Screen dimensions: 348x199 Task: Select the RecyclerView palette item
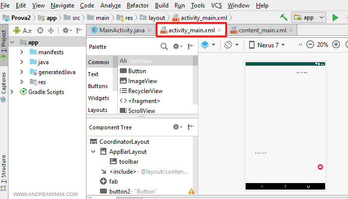155,91
